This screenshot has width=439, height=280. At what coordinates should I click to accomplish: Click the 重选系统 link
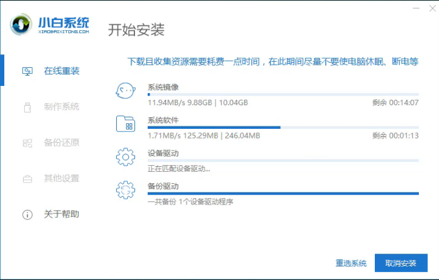click(x=351, y=264)
